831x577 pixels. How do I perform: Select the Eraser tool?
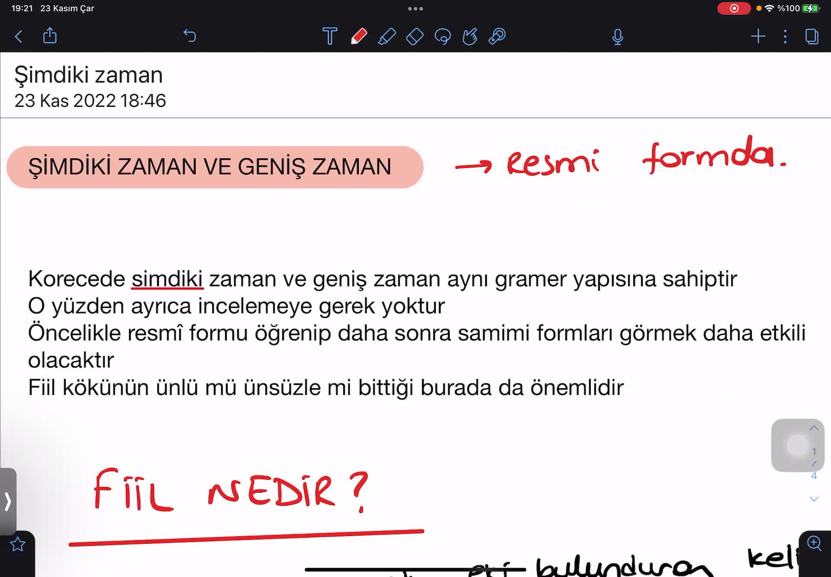point(415,36)
